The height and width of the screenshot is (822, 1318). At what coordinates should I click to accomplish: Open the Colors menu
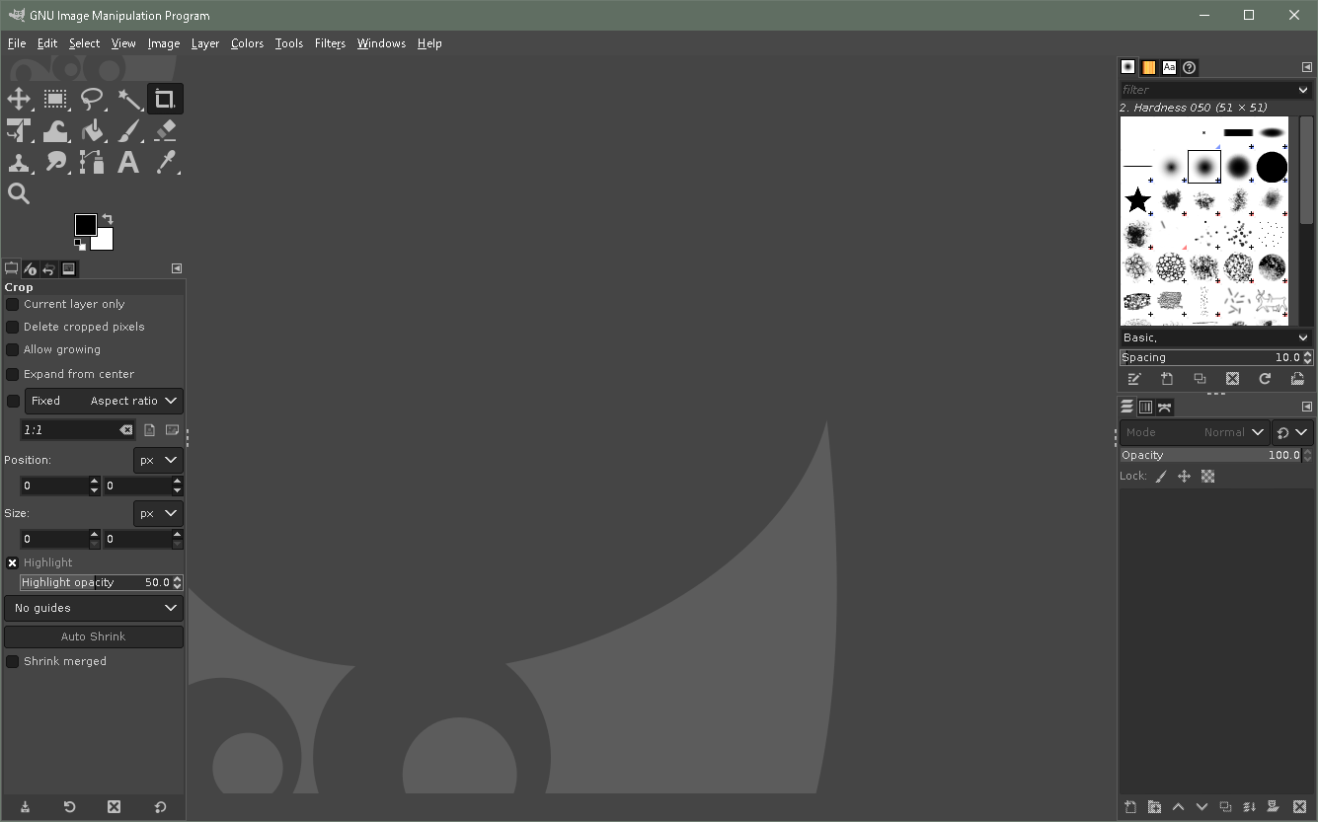pos(247,43)
